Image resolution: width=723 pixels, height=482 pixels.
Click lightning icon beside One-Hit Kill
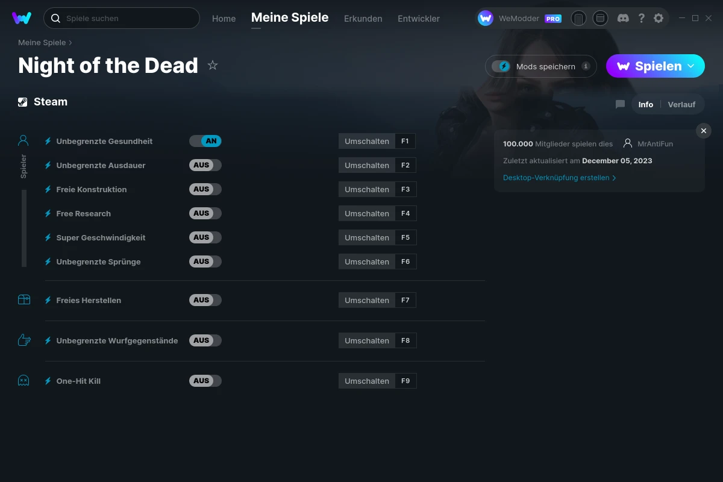pos(48,381)
